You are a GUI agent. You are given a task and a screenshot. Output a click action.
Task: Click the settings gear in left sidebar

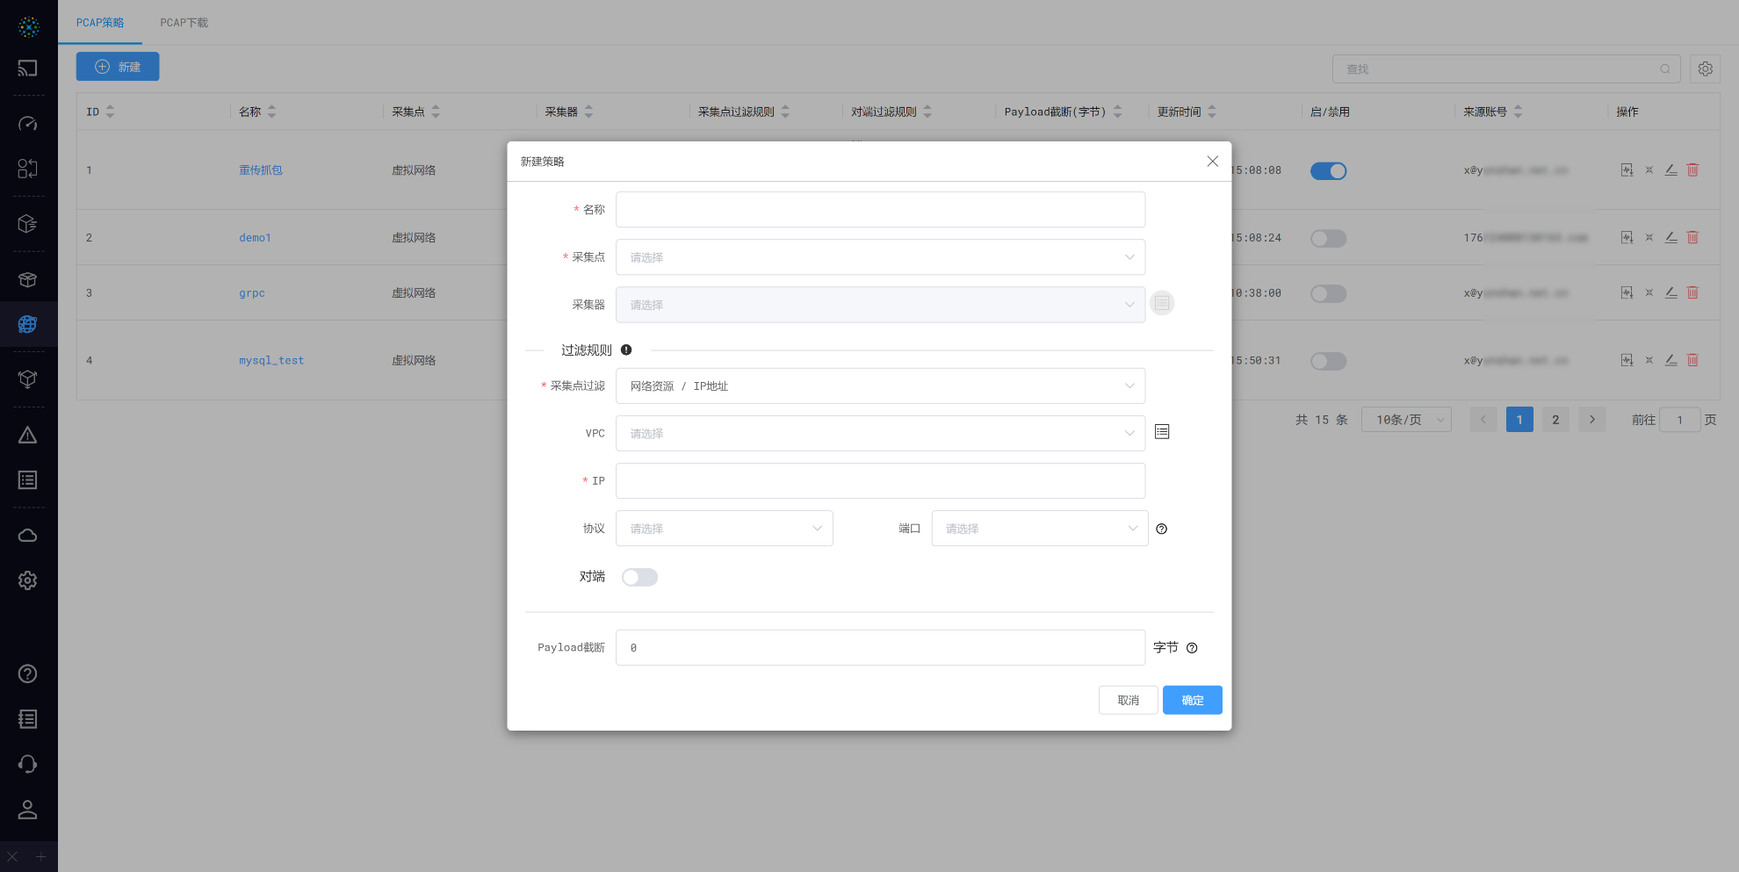coord(28,580)
